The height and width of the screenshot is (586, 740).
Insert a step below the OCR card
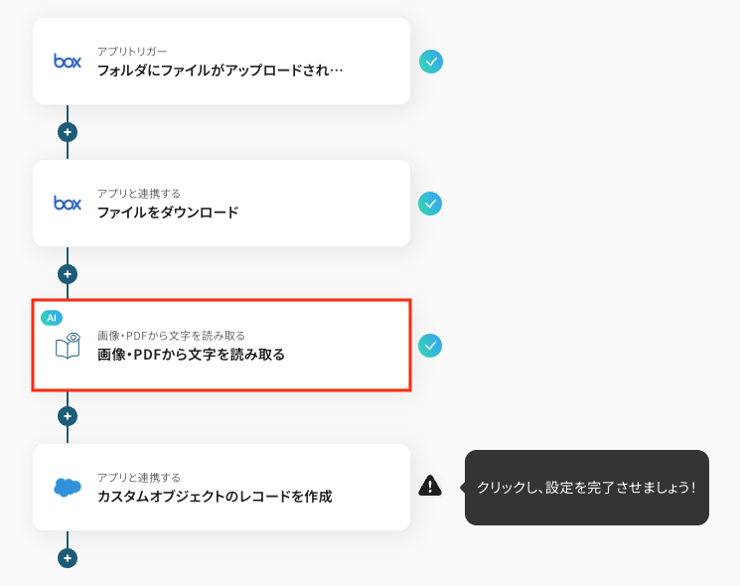tap(68, 416)
